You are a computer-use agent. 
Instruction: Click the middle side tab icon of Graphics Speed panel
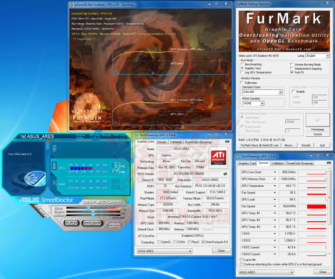coord(40,211)
